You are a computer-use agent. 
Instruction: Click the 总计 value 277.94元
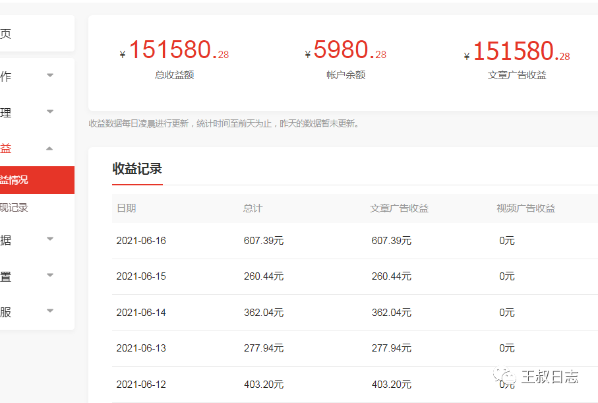[264, 348]
